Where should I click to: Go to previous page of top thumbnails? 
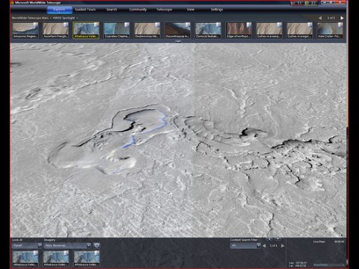[320, 18]
